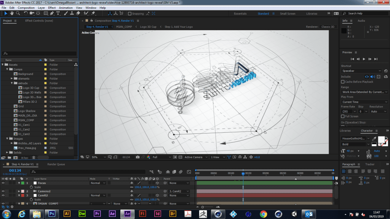The image size is (390, 219).
Task: Select the Horizontal Type tool
Action: [58, 13]
